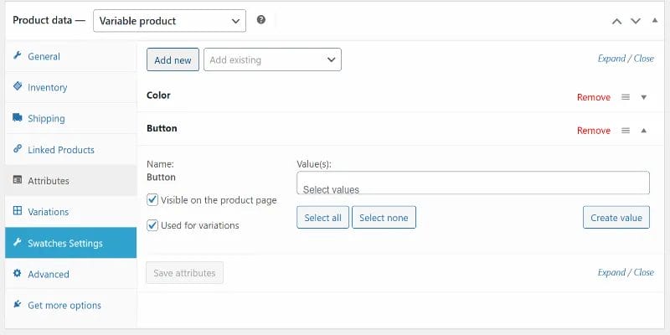Click the Linked Products link icon
This screenshot has height=335, width=670.
pyautogui.click(x=18, y=149)
